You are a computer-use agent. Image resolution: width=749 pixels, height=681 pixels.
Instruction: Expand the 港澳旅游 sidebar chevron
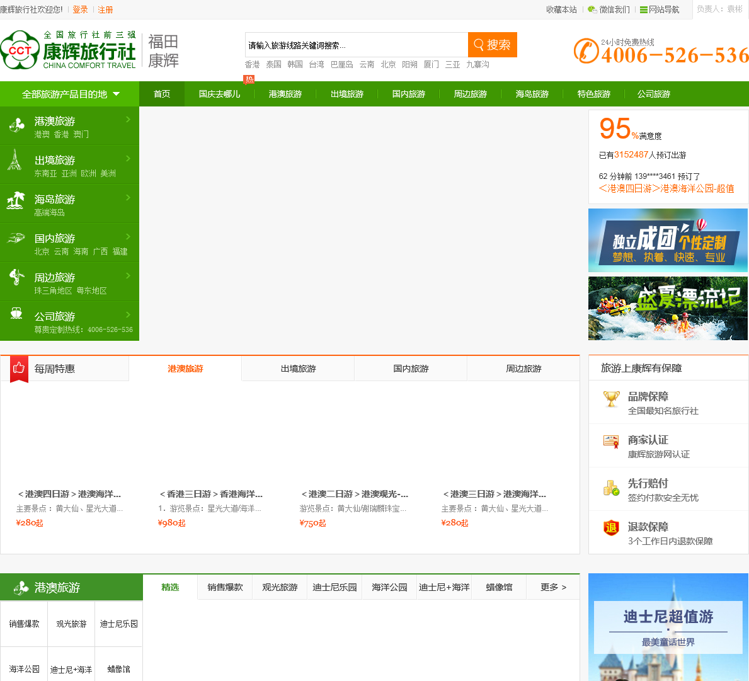128,120
